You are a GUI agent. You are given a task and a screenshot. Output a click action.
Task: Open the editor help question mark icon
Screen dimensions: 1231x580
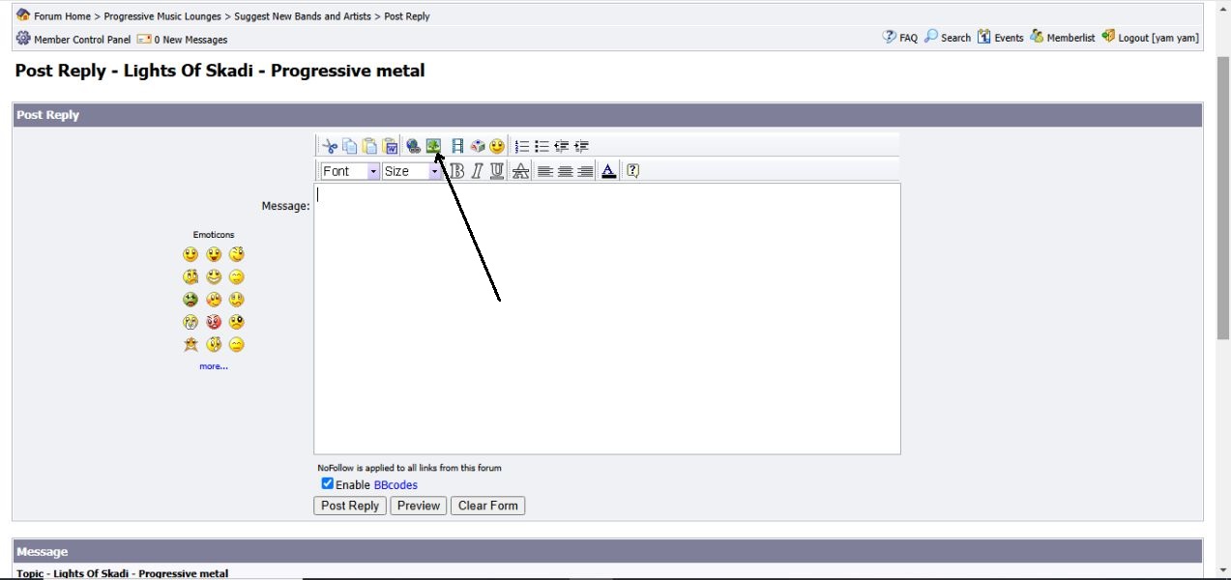point(633,171)
